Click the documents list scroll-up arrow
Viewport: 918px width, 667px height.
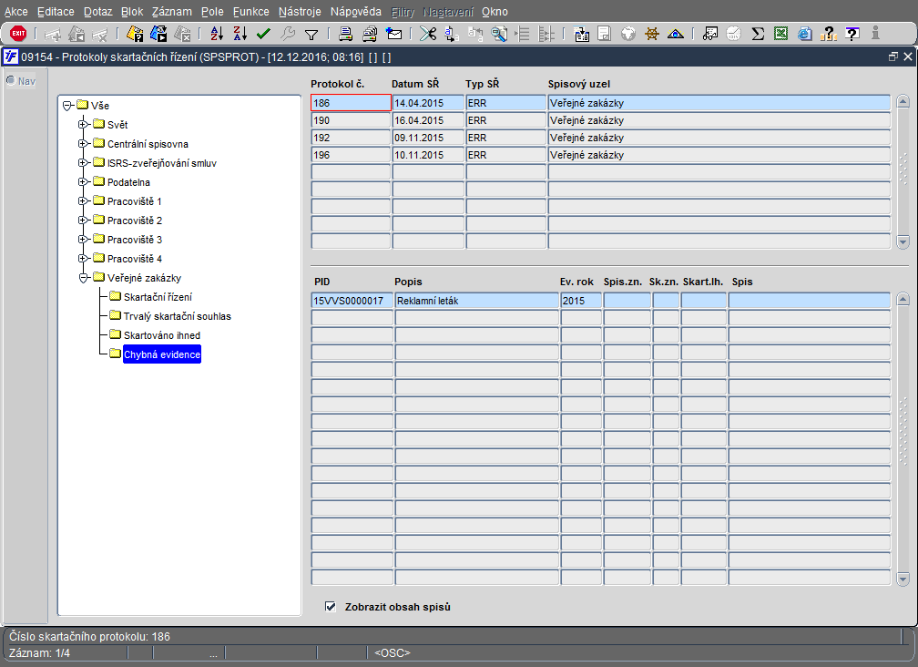tap(903, 299)
